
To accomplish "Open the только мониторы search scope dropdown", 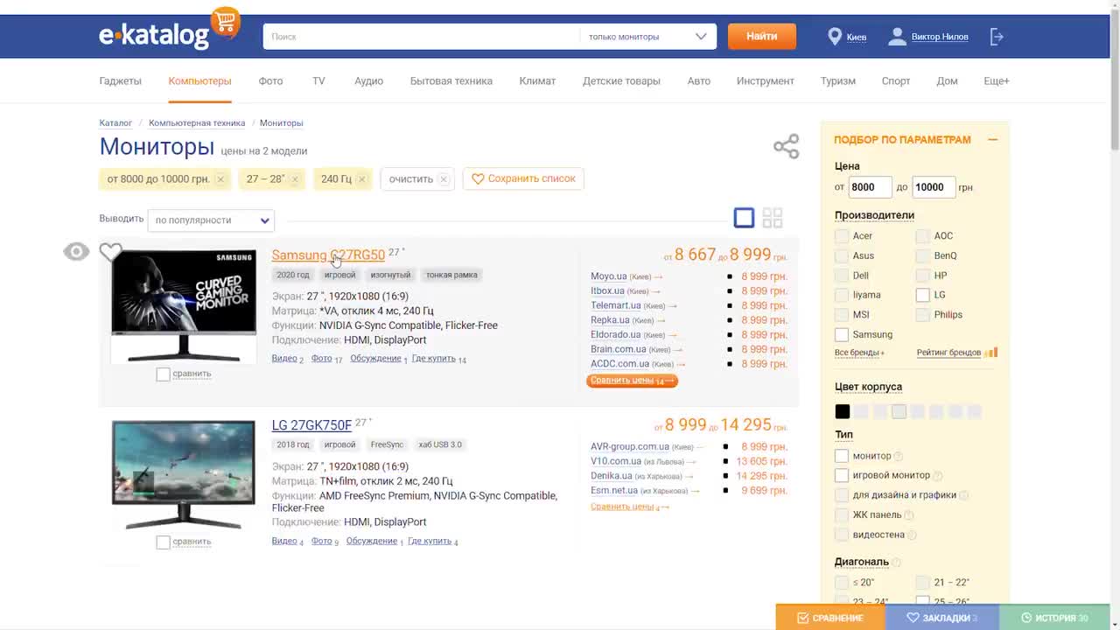I will click(x=647, y=37).
